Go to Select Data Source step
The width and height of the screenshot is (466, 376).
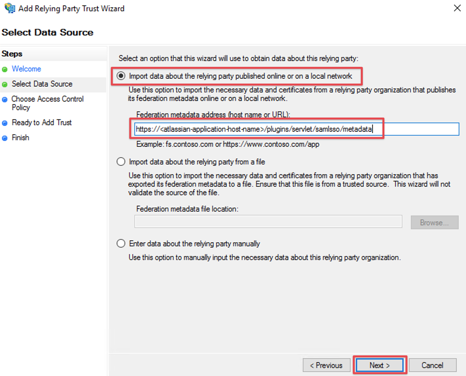(42, 84)
